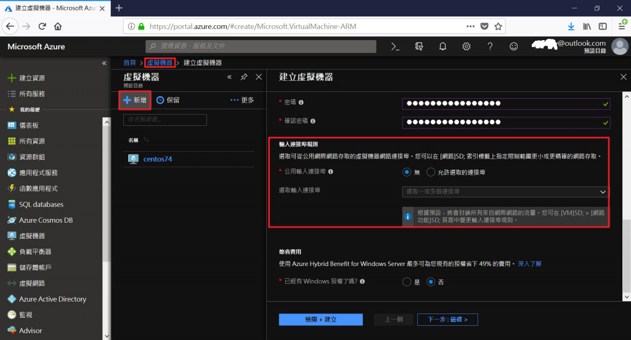Click 檢閱 + 建立 button
Viewport: 631px width, 340px height.
[320, 320]
